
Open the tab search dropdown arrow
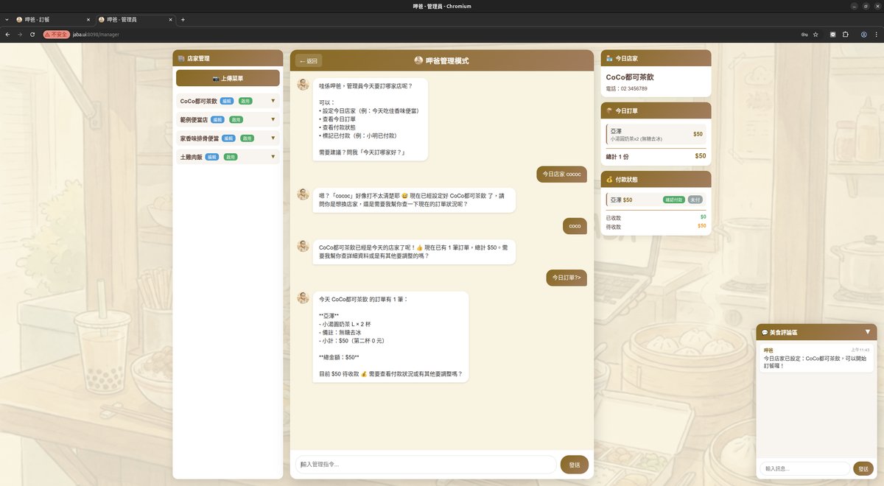click(x=7, y=19)
